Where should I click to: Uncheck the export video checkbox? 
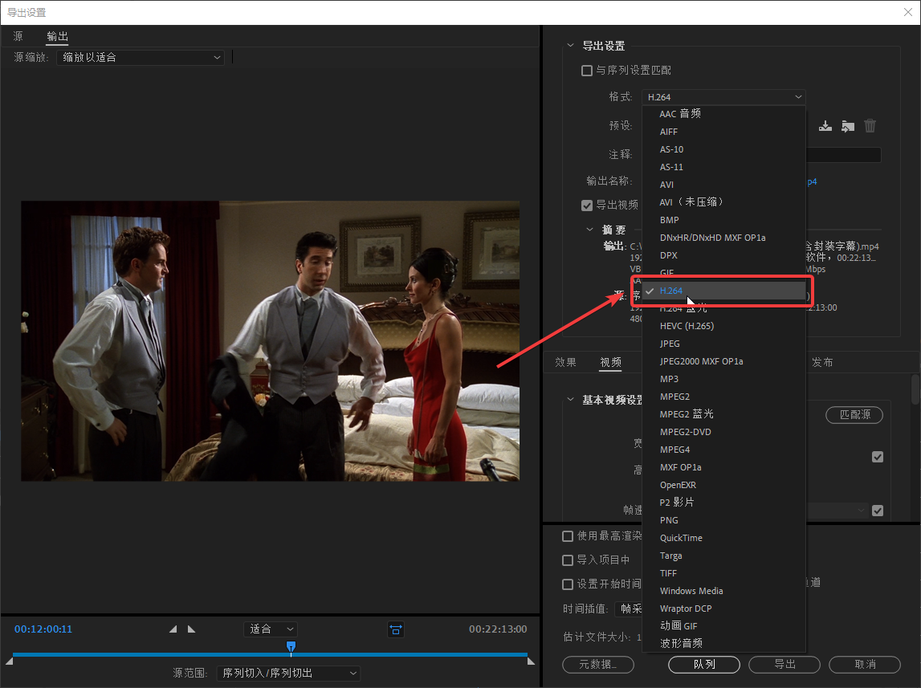pos(586,206)
